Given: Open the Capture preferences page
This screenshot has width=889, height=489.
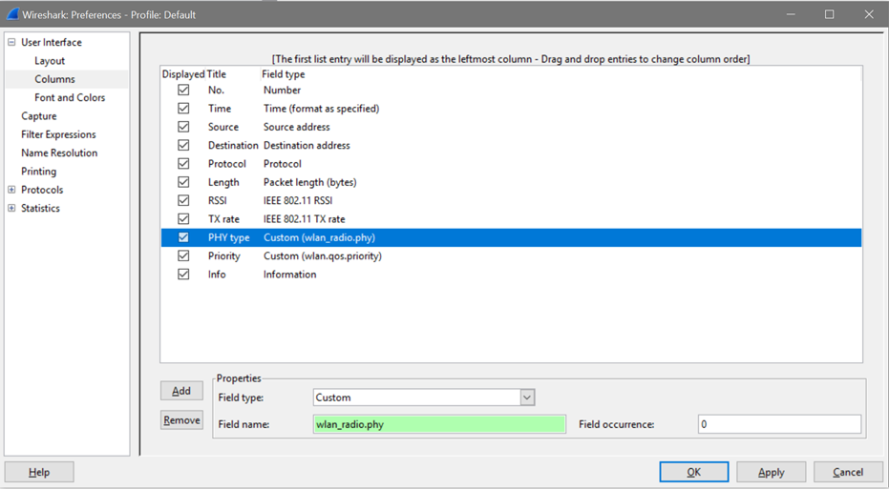Looking at the screenshot, I should (x=38, y=116).
